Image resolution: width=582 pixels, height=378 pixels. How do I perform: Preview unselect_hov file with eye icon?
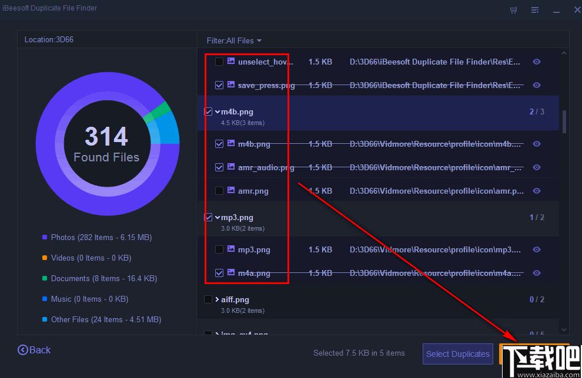click(x=536, y=62)
